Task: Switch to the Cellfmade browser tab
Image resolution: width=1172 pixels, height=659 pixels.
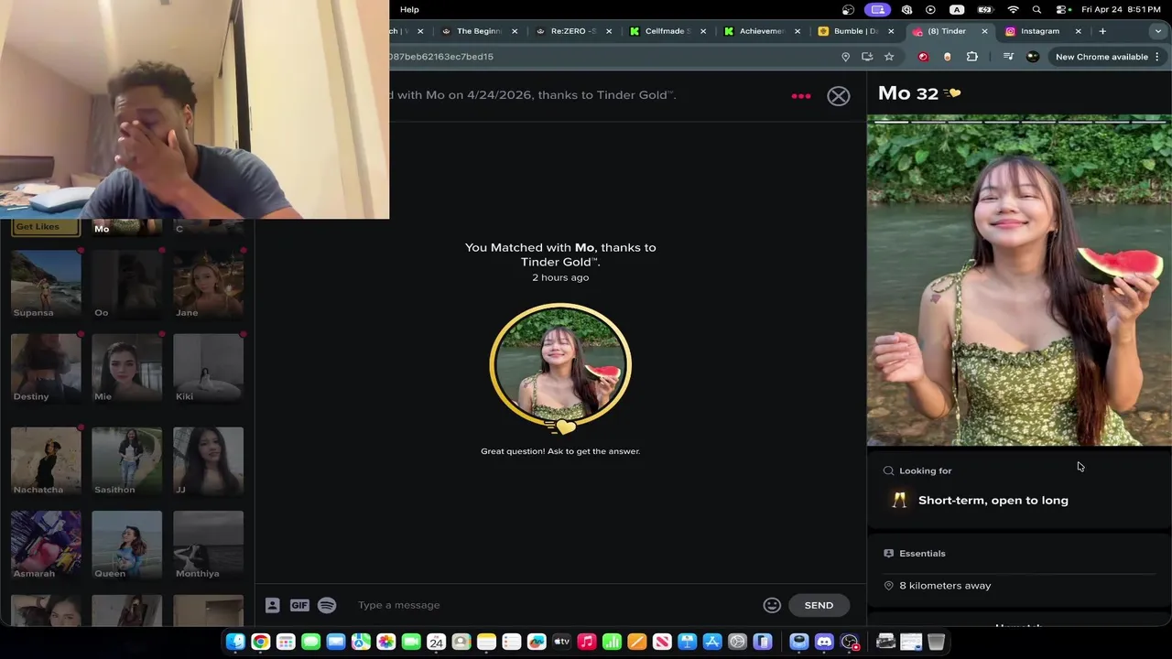Action: [x=667, y=31]
